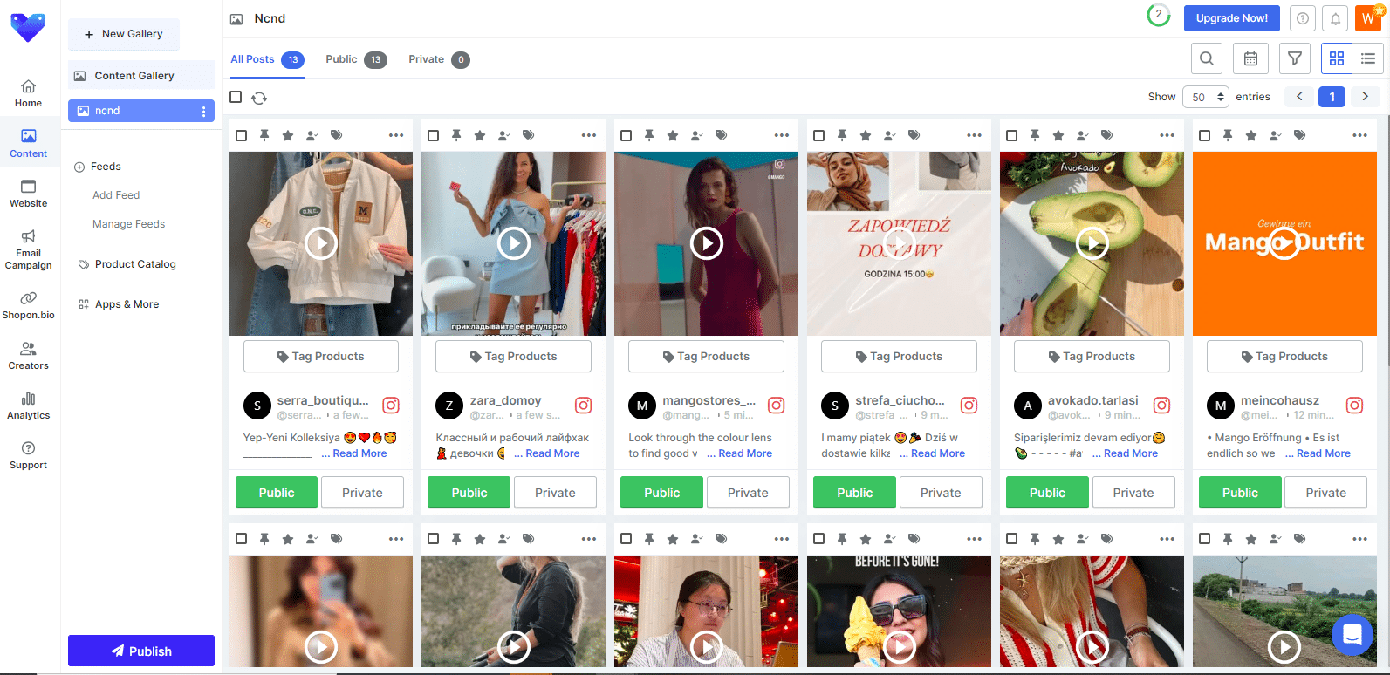This screenshot has width=1390, height=675.
Task: Star the zara_domoy post
Action: 480,135
